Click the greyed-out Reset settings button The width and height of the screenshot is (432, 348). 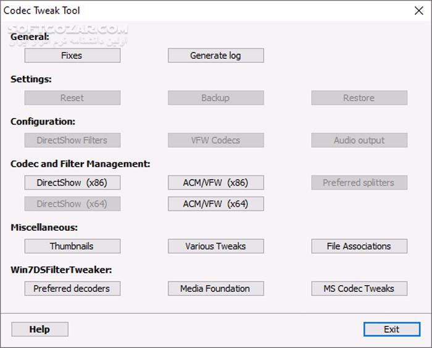point(72,98)
